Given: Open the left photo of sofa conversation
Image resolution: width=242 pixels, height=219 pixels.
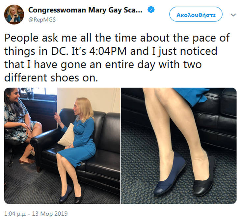Looking at the screenshot, I should 62,145.
